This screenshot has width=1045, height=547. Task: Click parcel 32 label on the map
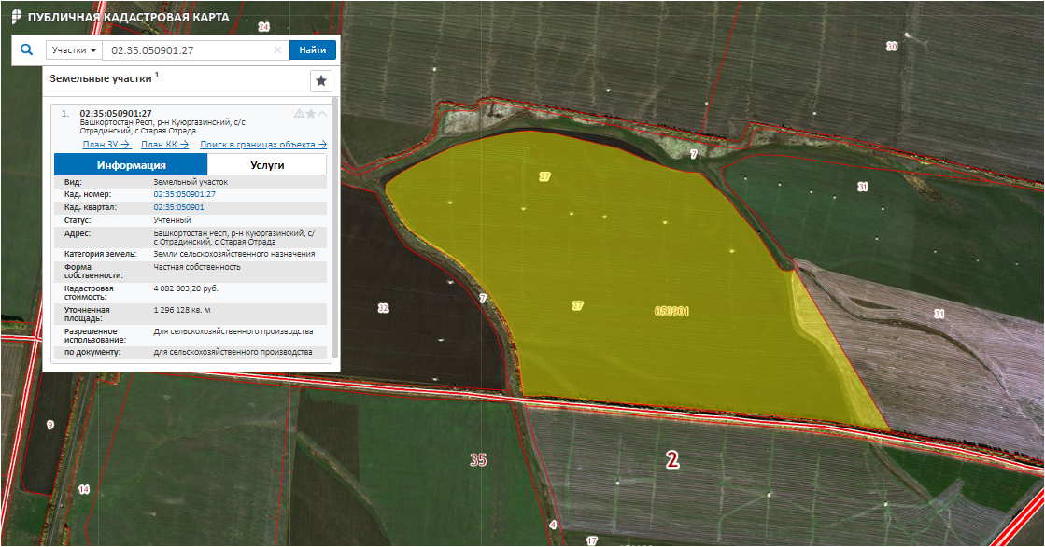click(382, 308)
